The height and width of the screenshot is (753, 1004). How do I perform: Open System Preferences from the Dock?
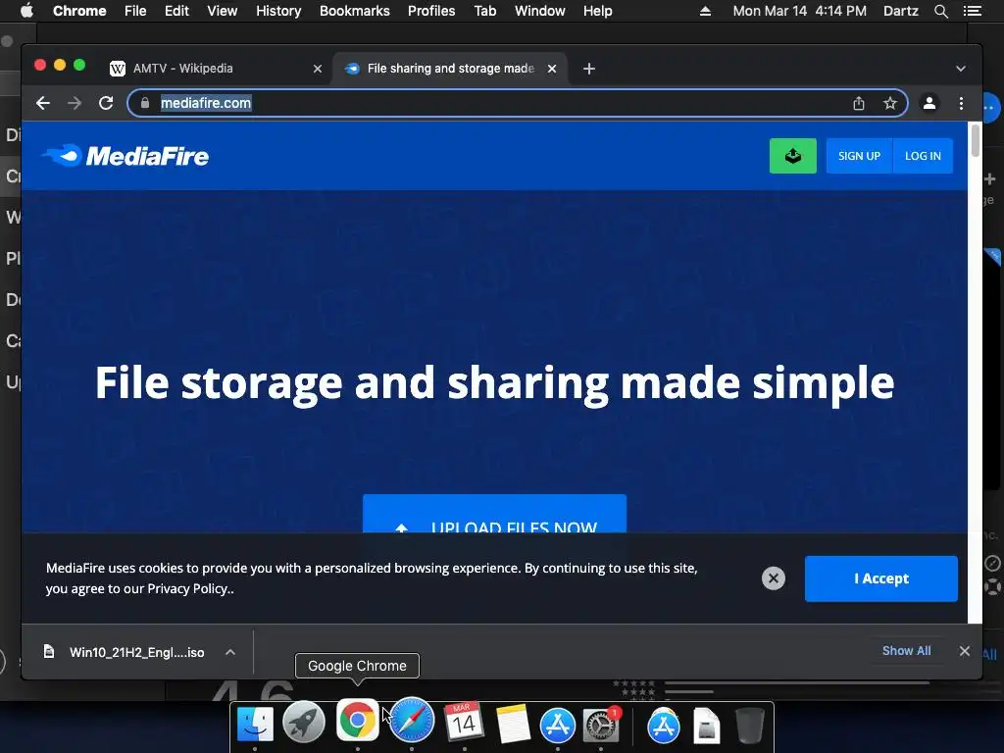[x=601, y=726]
